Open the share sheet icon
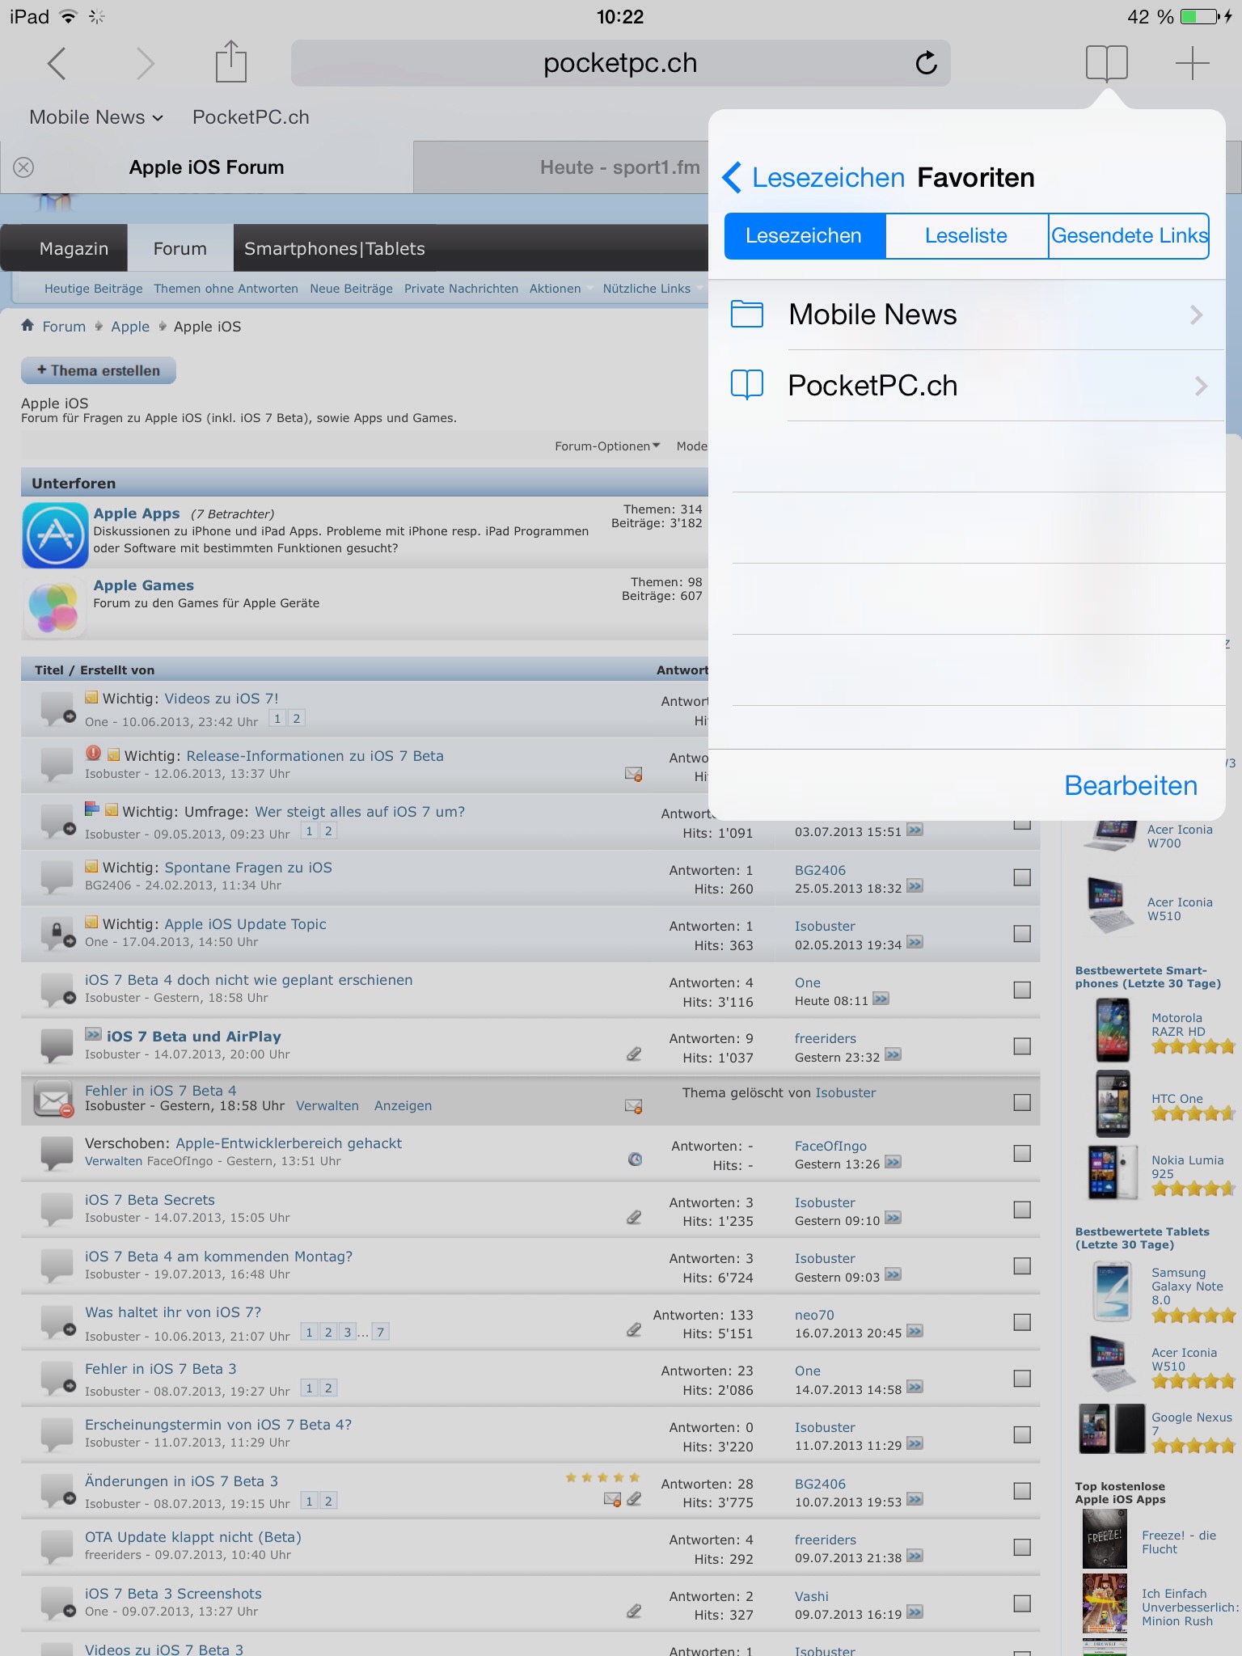The width and height of the screenshot is (1242, 1656). (x=230, y=61)
